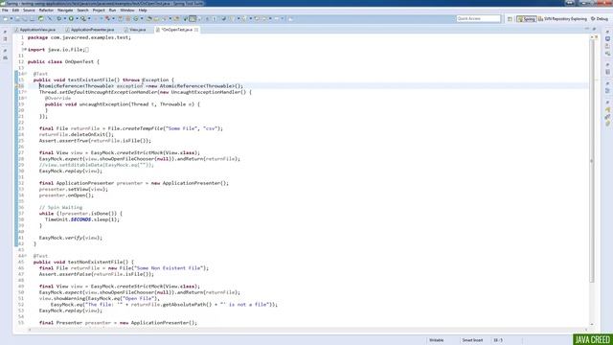Screen dimensions: 613x345
Task: Open the Navigate menu
Action: [x=65, y=11]
